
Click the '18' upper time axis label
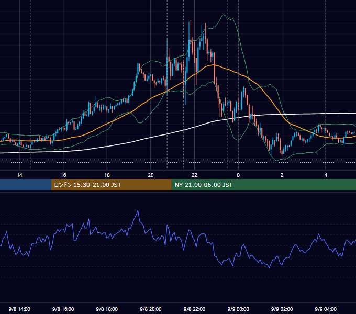click(x=107, y=175)
